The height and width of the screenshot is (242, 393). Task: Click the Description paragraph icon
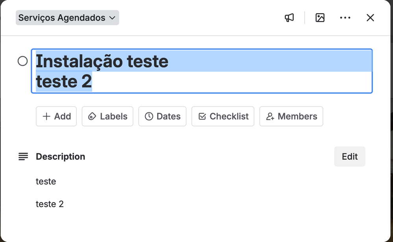[23, 156]
